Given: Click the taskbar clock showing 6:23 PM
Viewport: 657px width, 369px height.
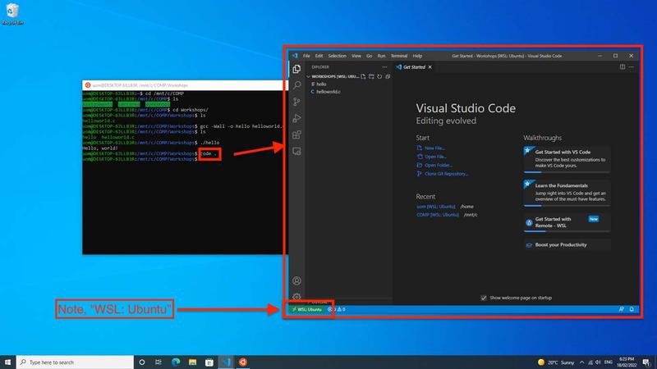Looking at the screenshot, I should (627, 362).
